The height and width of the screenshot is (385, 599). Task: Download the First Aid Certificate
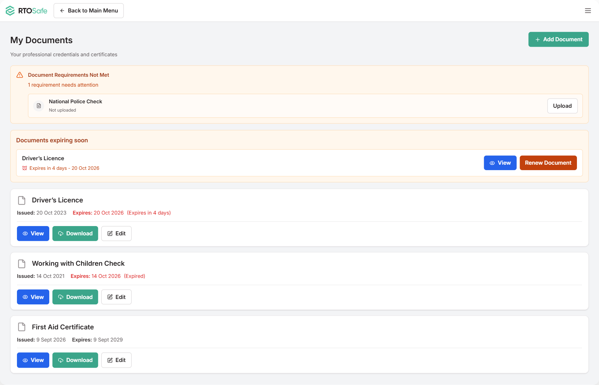(x=75, y=360)
